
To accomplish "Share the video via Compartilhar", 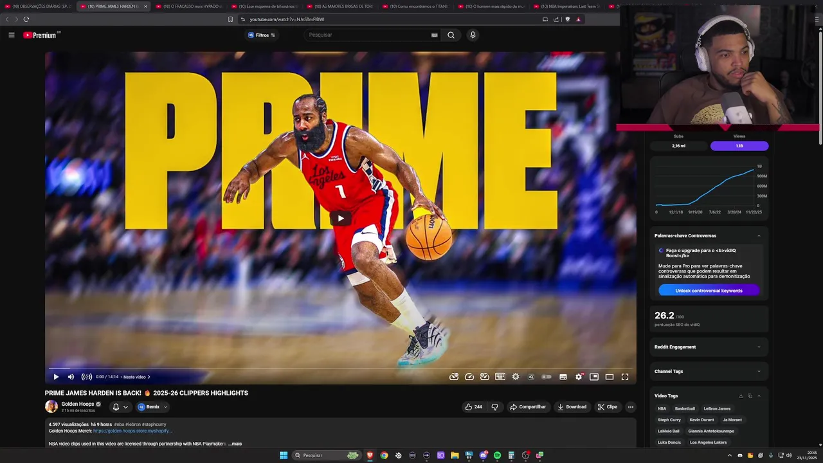I will coord(528,407).
